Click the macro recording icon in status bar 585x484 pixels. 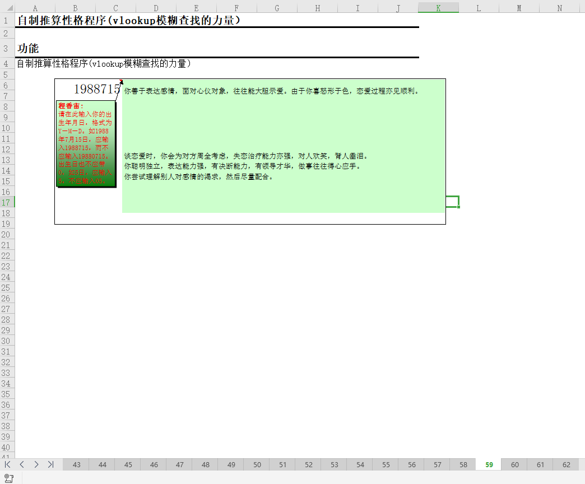pyautogui.click(x=9, y=478)
